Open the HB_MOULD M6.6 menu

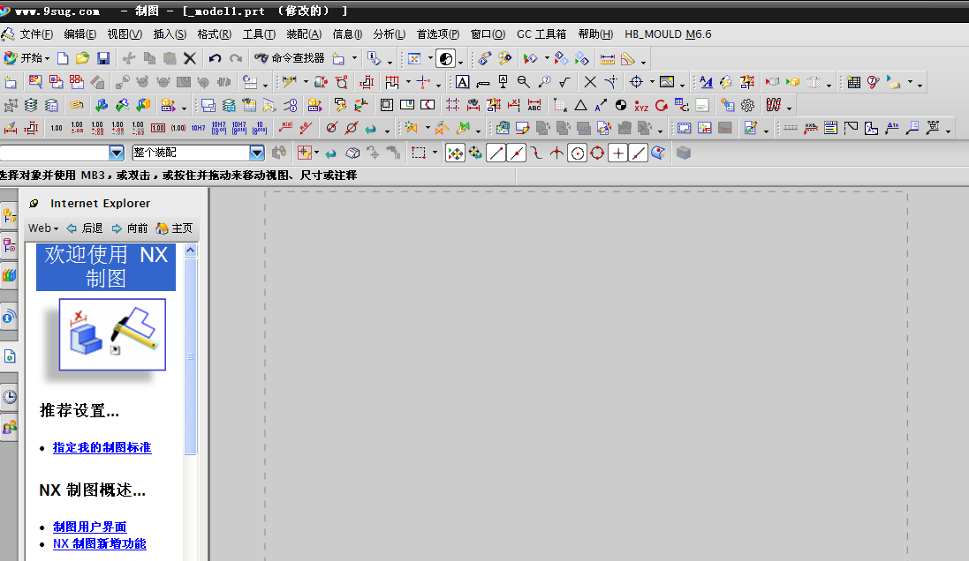click(x=668, y=34)
